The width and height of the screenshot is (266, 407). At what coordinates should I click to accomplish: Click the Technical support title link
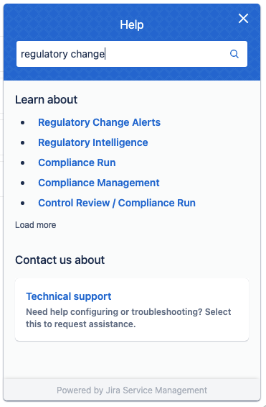click(69, 296)
